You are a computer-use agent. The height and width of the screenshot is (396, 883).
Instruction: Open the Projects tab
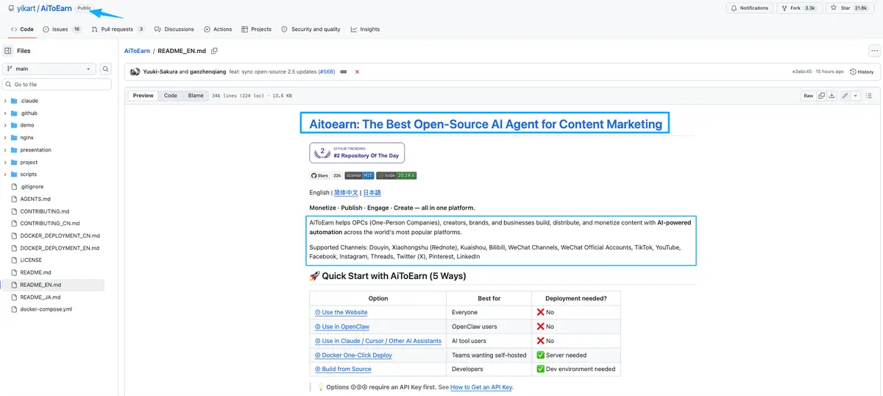tap(256, 29)
